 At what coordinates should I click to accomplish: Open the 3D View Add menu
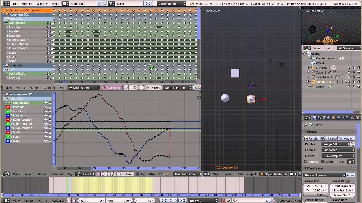240,174
